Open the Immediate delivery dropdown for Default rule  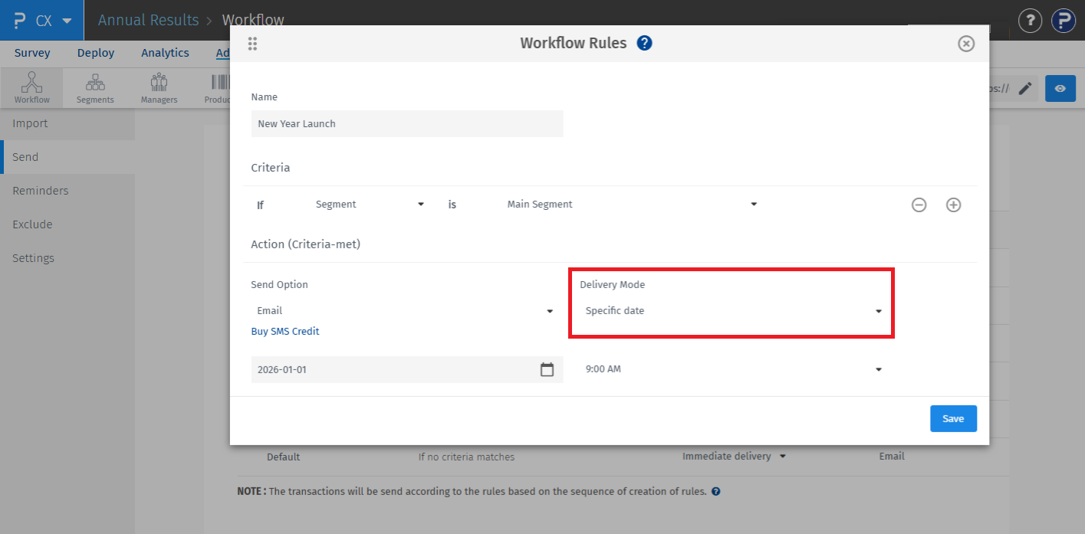click(x=782, y=456)
